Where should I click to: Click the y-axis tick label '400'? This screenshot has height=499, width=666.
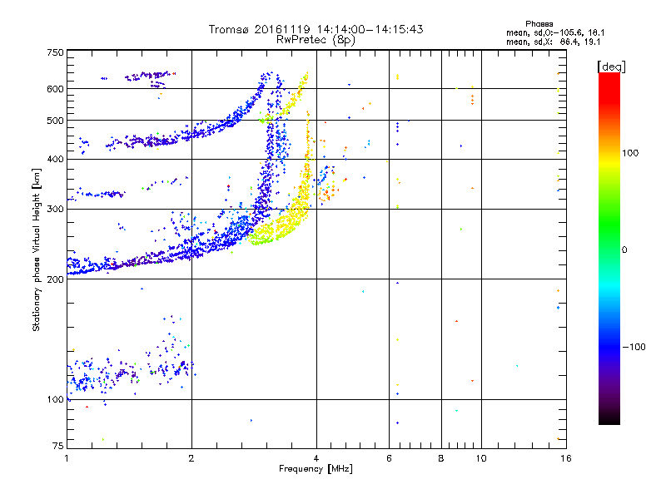coord(55,159)
